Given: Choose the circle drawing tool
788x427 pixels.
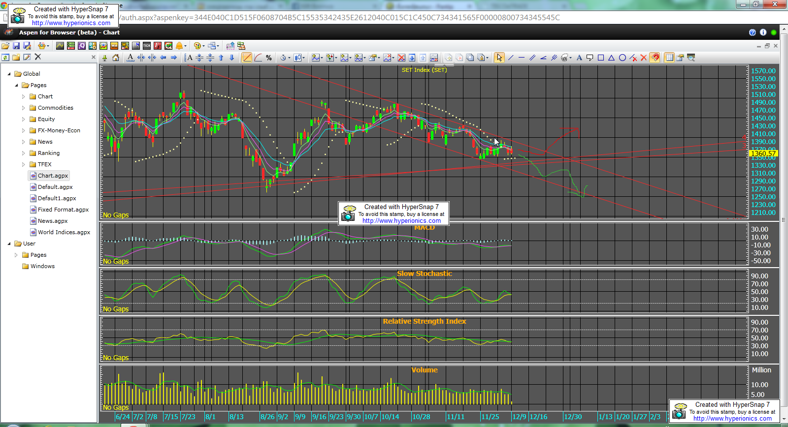Looking at the screenshot, I should 622,58.
